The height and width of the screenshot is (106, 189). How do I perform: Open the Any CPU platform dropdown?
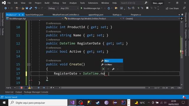(69, 8)
